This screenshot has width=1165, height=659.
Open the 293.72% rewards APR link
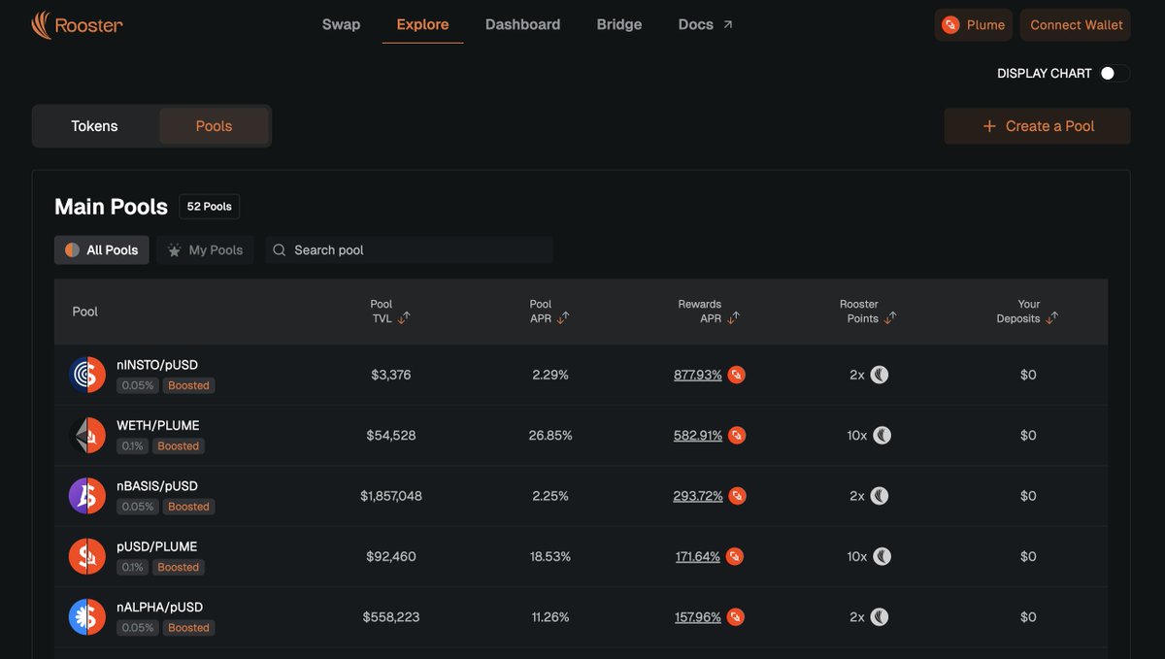click(x=698, y=496)
